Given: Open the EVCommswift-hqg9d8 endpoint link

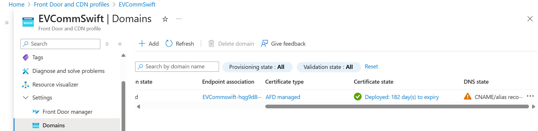Looking at the screenshot, I should [x=232, y=97].
